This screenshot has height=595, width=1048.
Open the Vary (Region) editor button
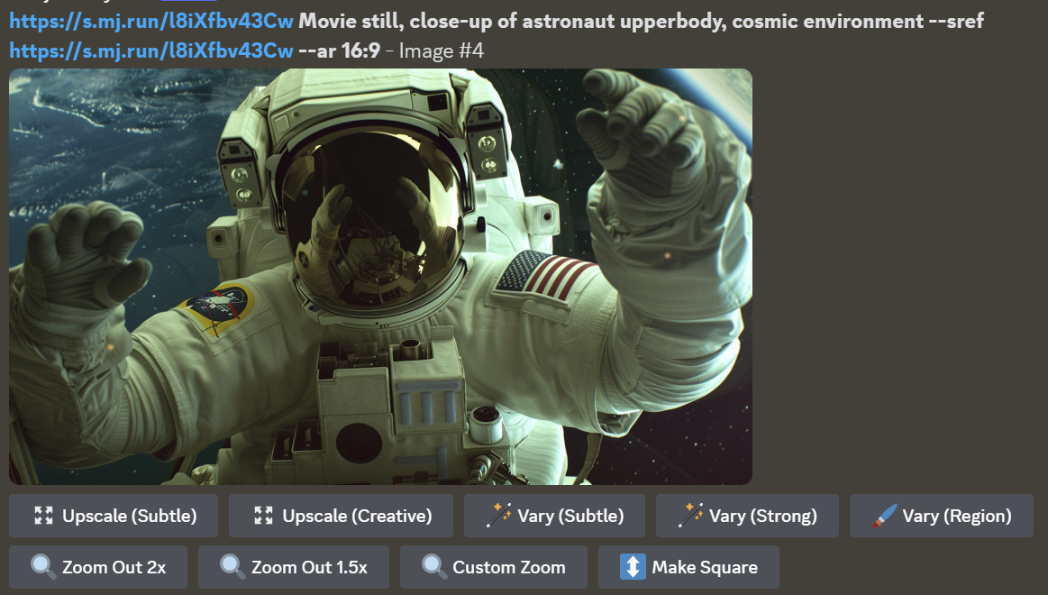pyautogui.click(x=941, y=516)
